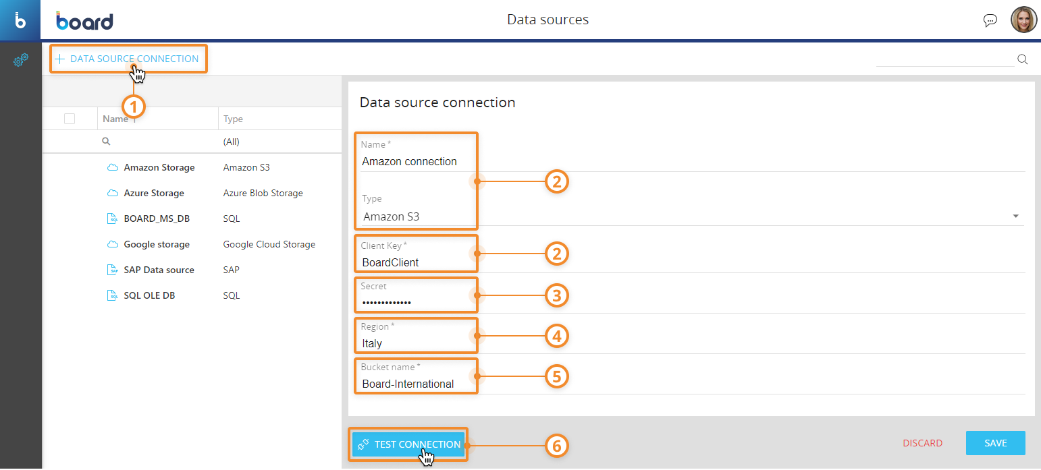Select the Google storage row
Screen dimensions: 1041x470
[192, 244]
